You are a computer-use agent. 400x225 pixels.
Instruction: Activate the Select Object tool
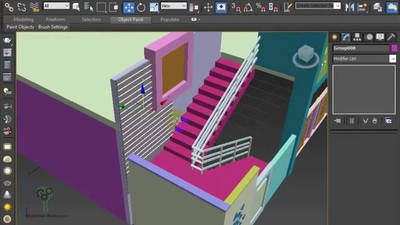click(x=76, y=7)
